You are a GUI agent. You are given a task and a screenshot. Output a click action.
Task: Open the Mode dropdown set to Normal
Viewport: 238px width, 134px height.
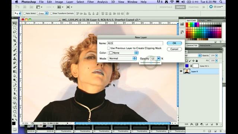coord(122,58)
